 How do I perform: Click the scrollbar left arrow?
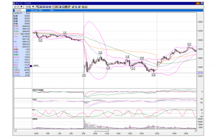tap(15, 130)
